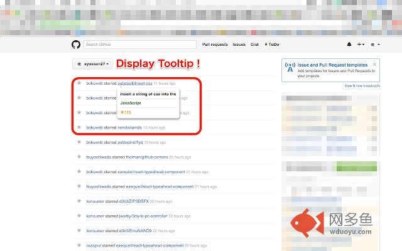The height and width of the screenshot is (251, 402).
Task: Open the ToDo header item
Action: [x=272, y=45]
